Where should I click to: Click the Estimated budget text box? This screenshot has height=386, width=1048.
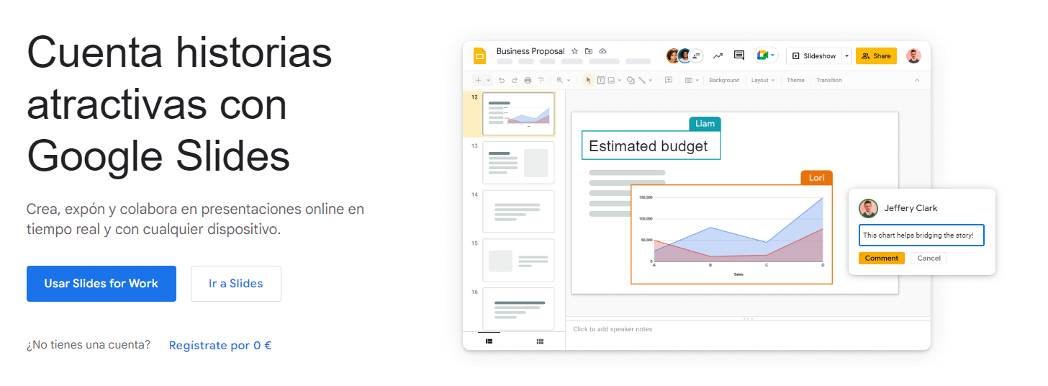click(651, 145)
